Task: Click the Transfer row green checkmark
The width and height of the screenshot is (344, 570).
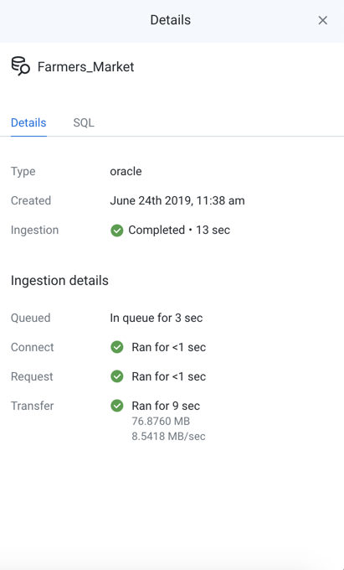Action: pos(117,406)
